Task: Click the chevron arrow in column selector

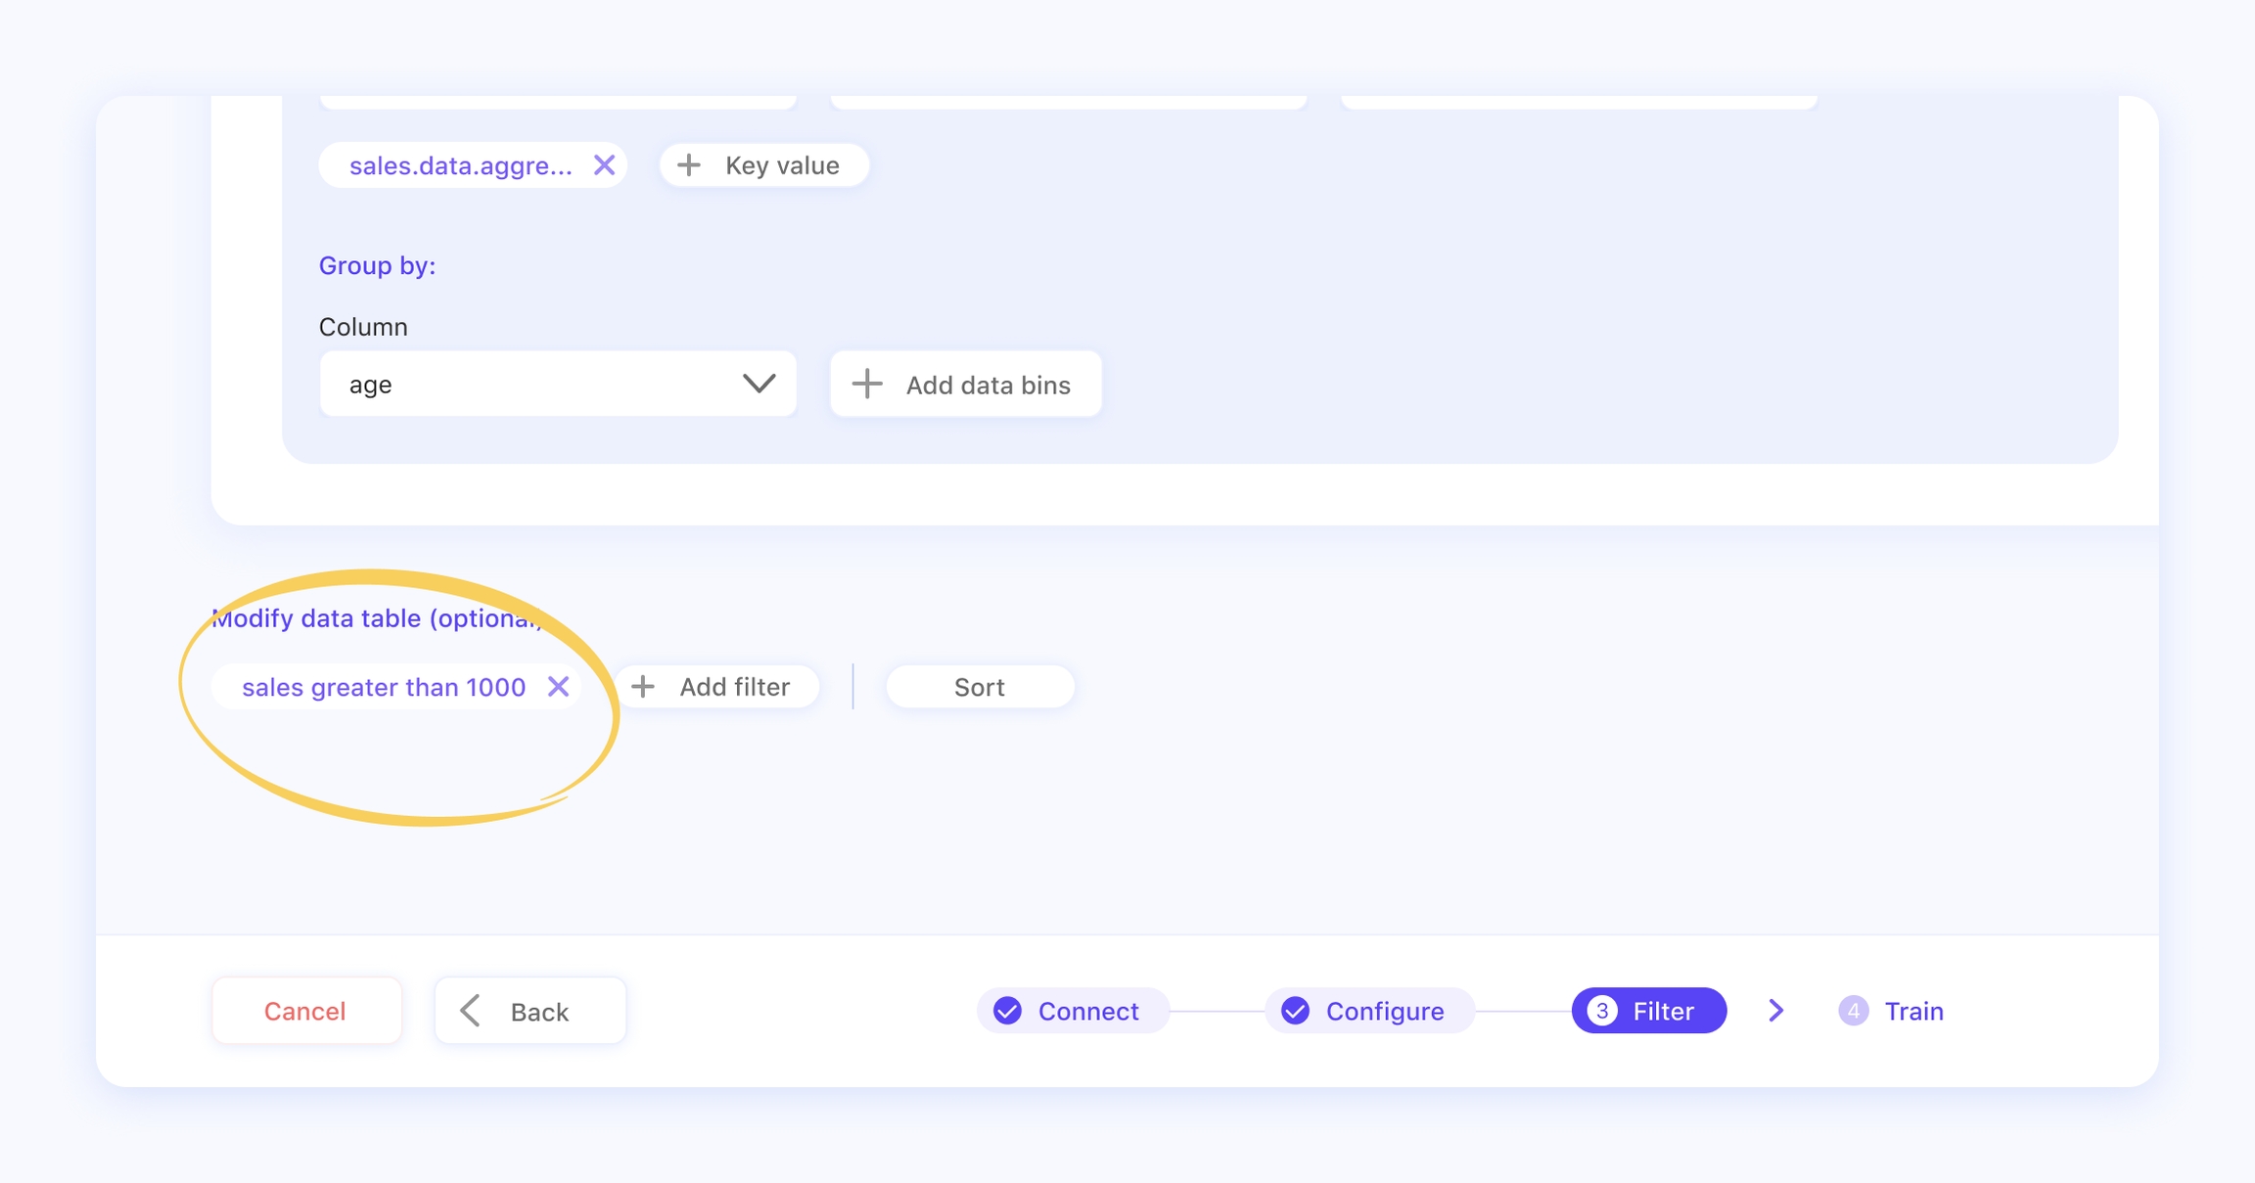Action: [x=759, y=384]
